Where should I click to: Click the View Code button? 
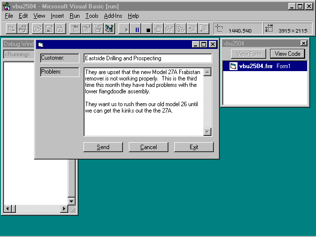click(x=287, y=54)
